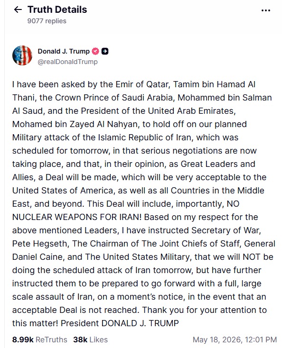Click the red verified checkmark badge
The height and width of the screenshot is (348, 282).
tap(95, 51)
